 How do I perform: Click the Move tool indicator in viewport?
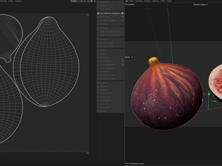point(129,57)
